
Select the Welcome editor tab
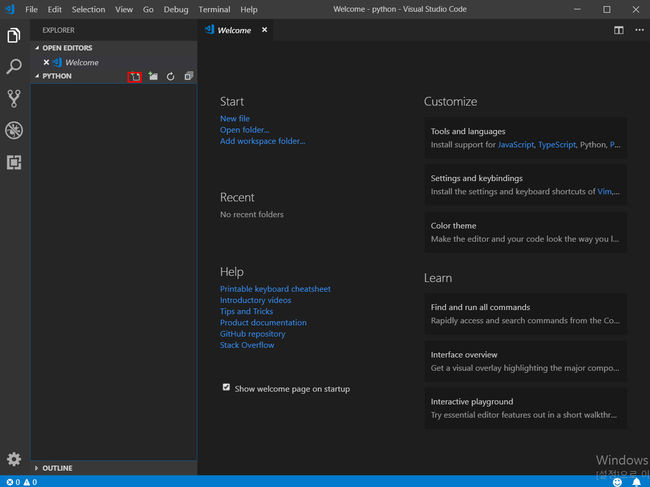235,30
